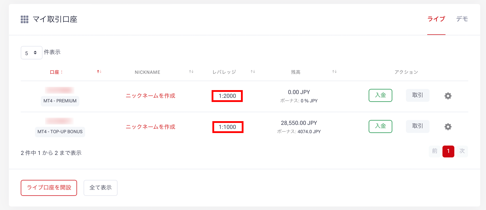Image resolution: width=486 pixels, height=210 pixels.
Task: Click 入金 for the MT4 - PREMIUM account
Action: pyautogui.click(x=380, y=95)
